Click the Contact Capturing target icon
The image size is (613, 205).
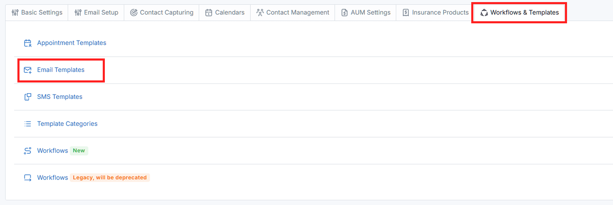click(134, 13)
